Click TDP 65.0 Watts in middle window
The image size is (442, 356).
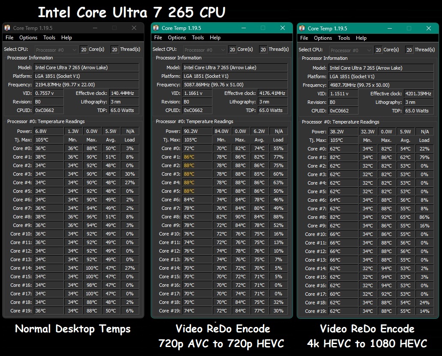272,110
